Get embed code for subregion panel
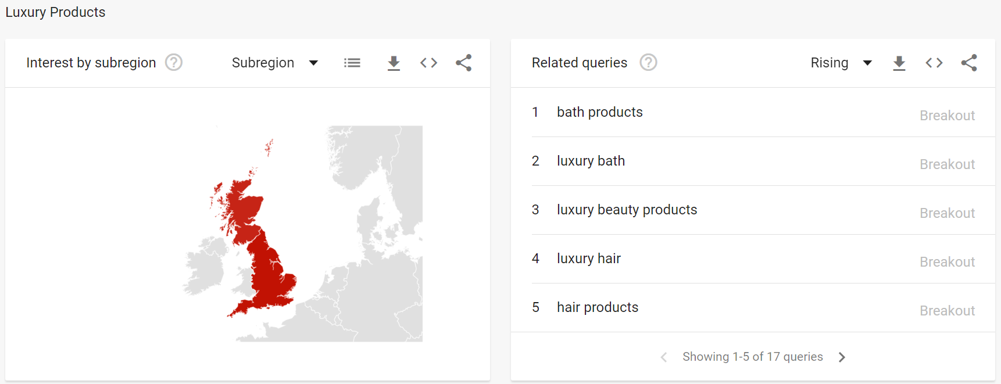This screenshot has width=1001, height=384. (x=428, y=63)
